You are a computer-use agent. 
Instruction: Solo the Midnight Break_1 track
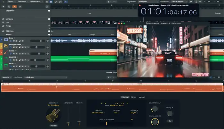(17, 47)
